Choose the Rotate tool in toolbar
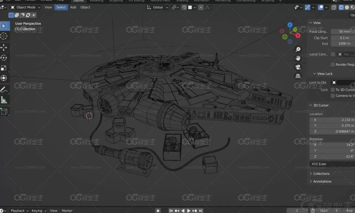 coord(4,58)
